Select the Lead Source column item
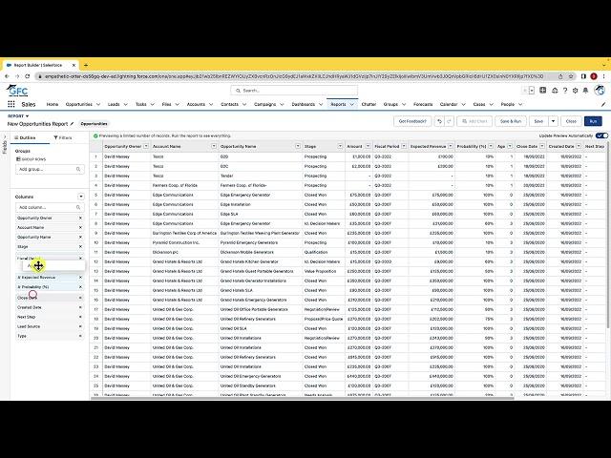This screenshot has width=611, height=458. [48, 326]
